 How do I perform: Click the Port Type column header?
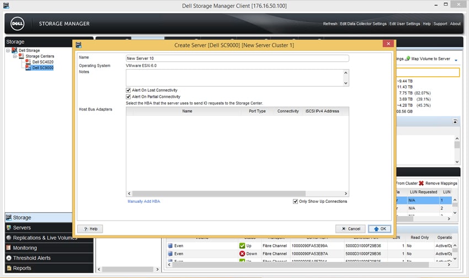point(257,111)
